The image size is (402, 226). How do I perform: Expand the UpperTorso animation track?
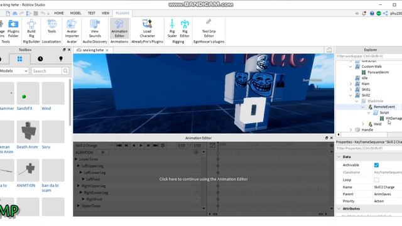coord(78,206)
